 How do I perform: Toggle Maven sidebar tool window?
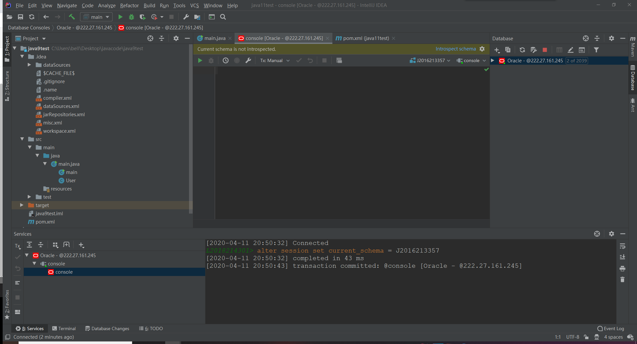633,46
